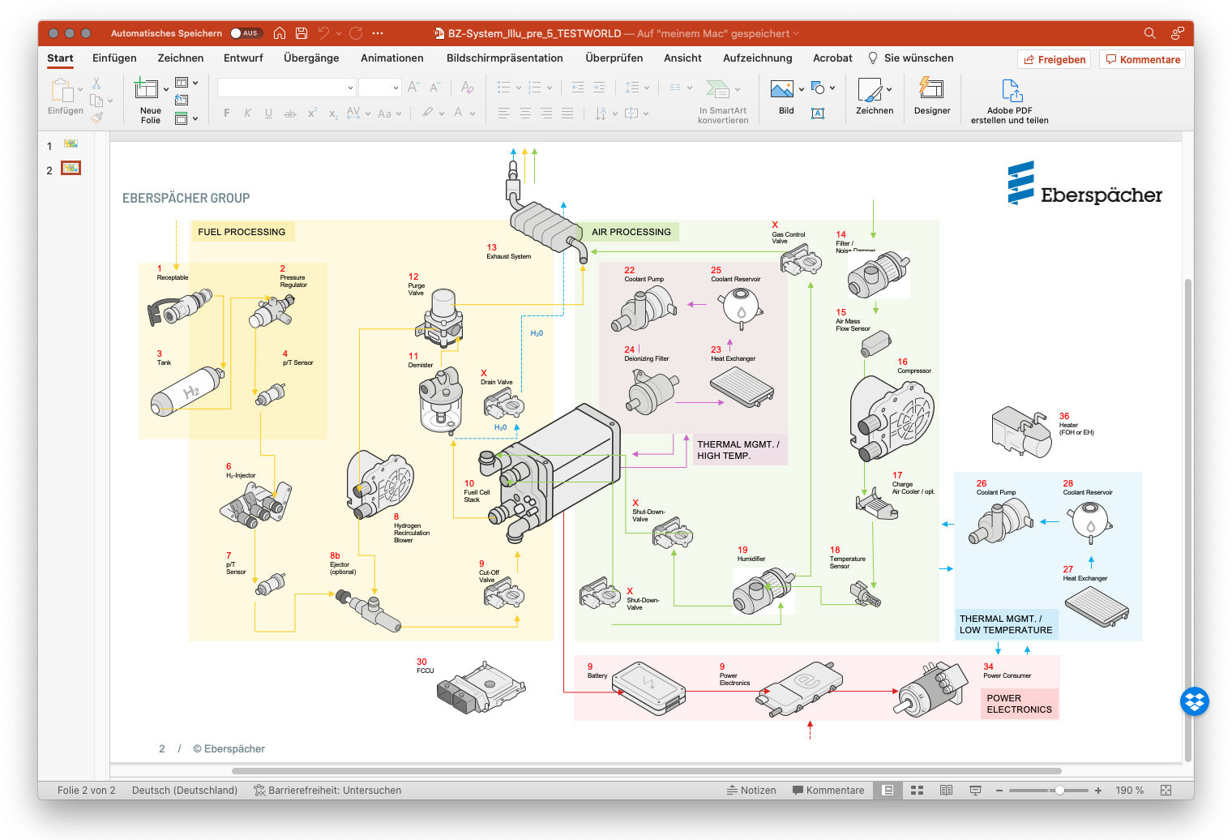Add a slide with Neue Folie icon
The image size is (1232, 840).
point(147,89)
